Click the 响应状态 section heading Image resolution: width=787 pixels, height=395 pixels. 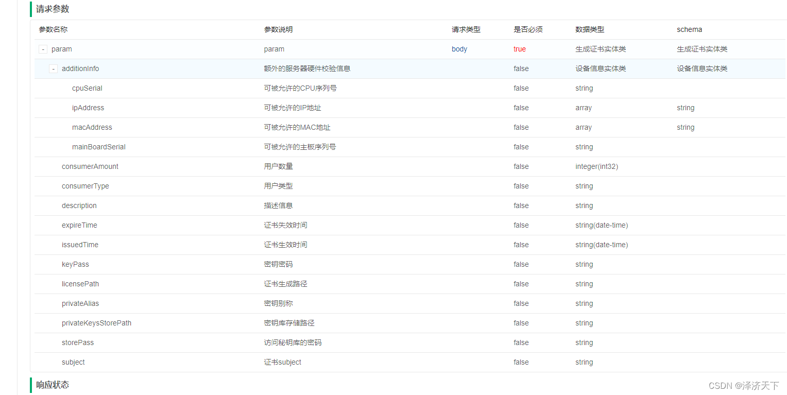coord(53,385)
